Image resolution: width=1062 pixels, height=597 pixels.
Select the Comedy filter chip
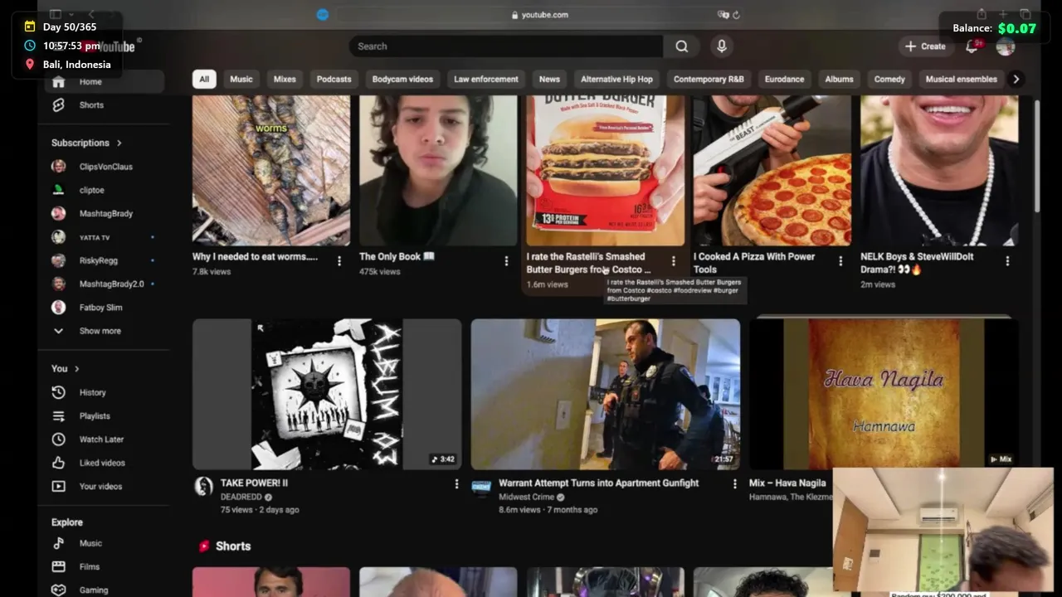(889, 79)
